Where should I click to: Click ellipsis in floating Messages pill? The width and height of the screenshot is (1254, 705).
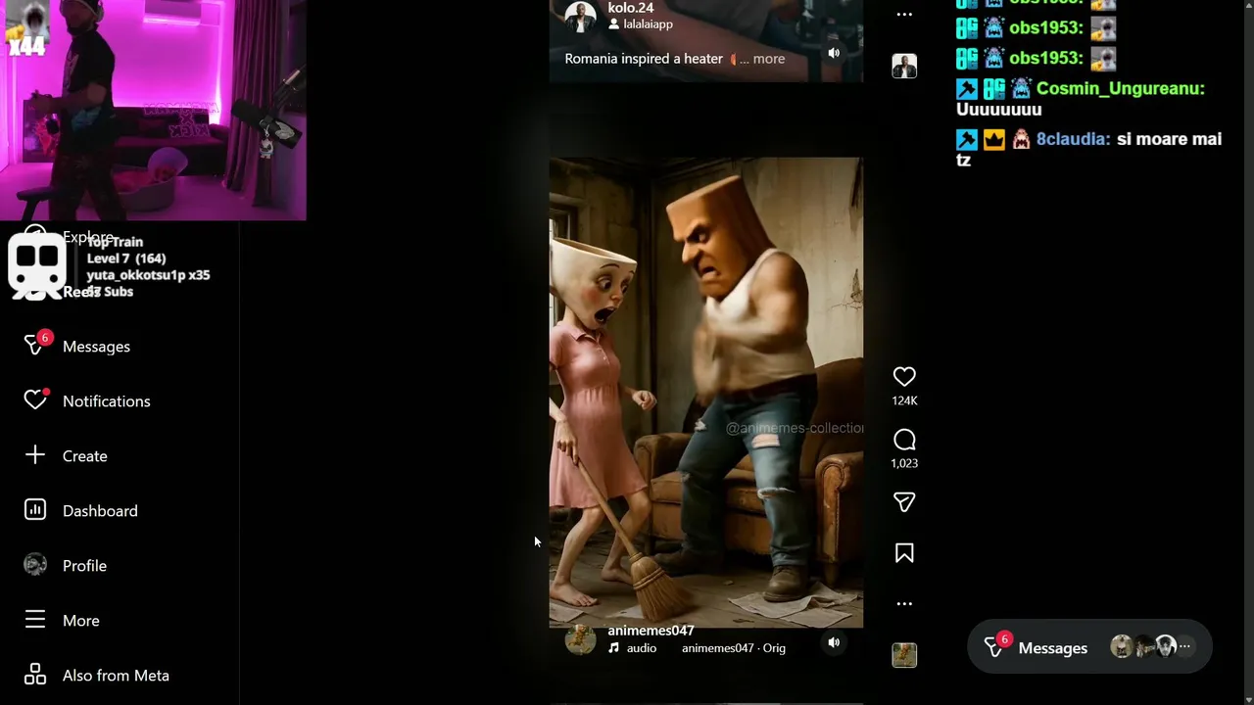pos(1184,646)
